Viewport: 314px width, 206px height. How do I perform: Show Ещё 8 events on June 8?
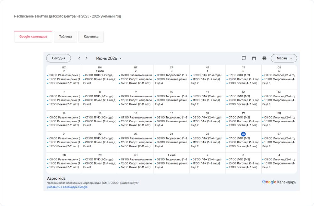click(87, 104)
